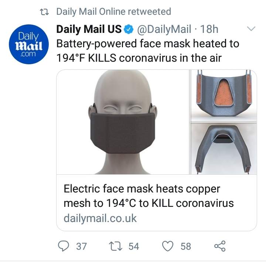Open the mannequin mask image
This screenshot has width=266, height=263.
pos(123,122)
